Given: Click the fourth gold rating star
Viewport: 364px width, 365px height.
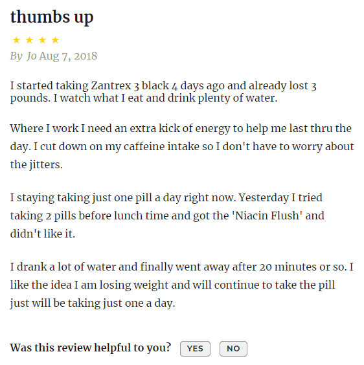Looking at the screenshot, I should [x=55, y=40].
